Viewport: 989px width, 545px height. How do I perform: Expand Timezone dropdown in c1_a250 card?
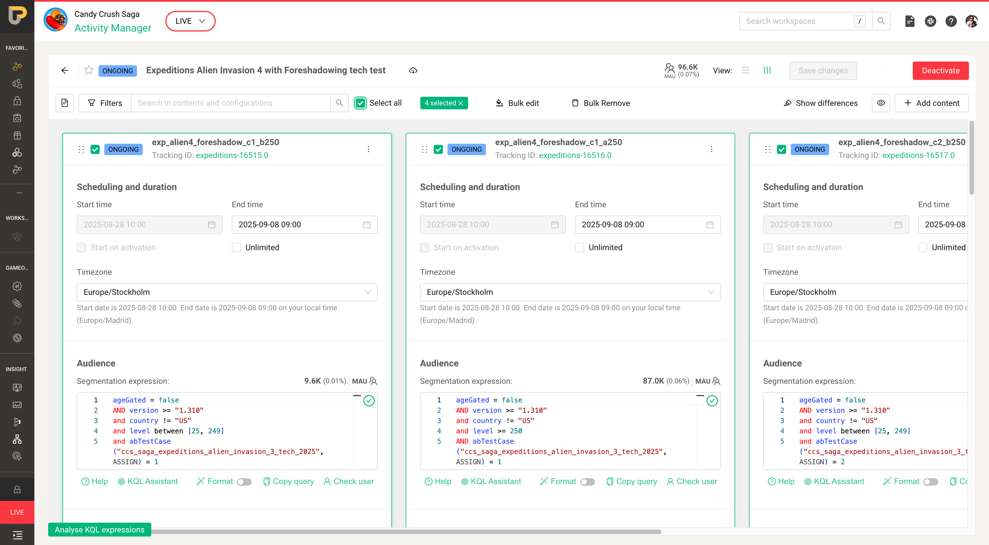tap(570, 292)
